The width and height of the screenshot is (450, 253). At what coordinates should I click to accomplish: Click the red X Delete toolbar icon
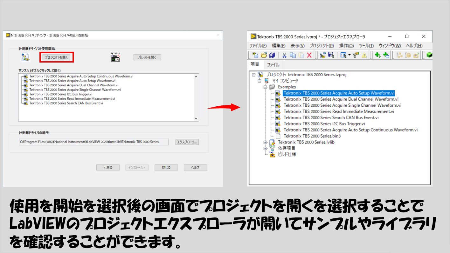309,55
